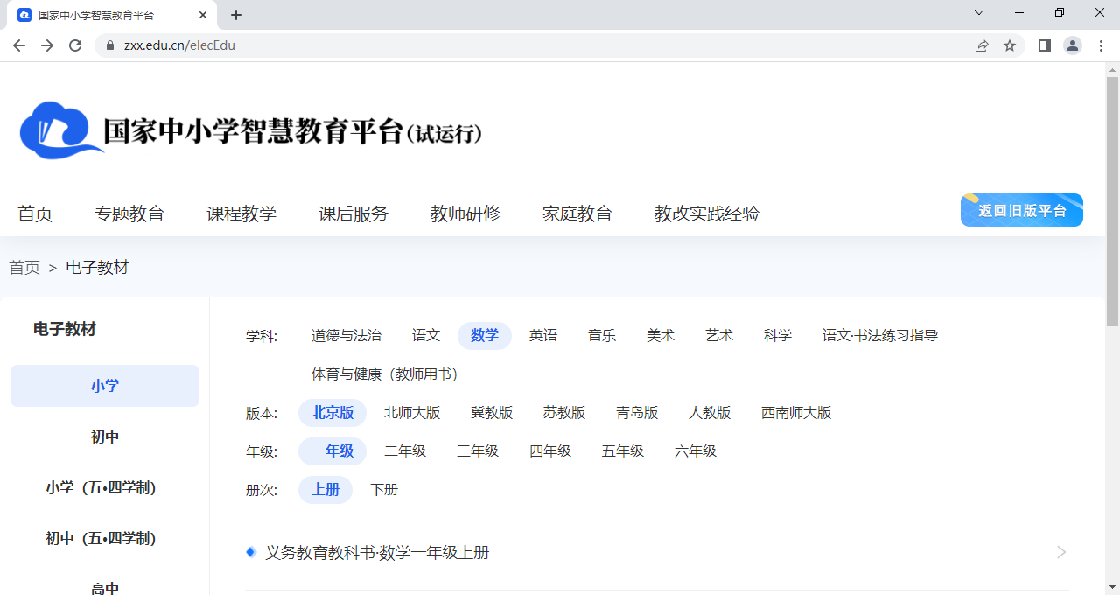Screen dimensions: 1120x595
Task: Expand the textbook row right chevron
Action: coord(1061,552)
